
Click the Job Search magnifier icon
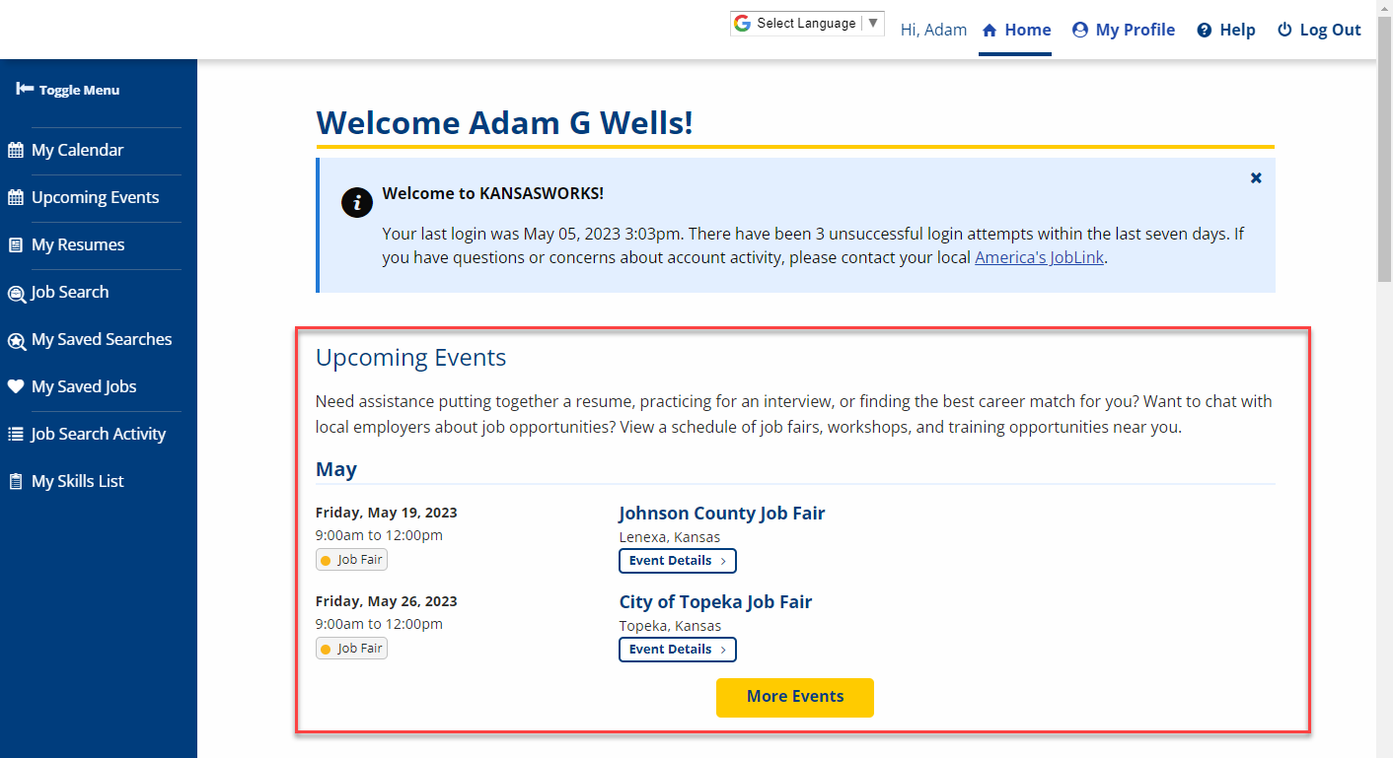(17, 294)
